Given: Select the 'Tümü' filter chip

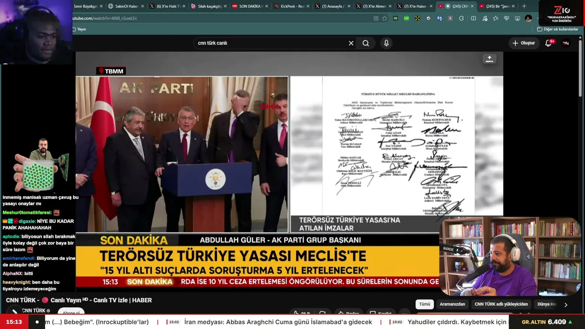Looking at the screenshot, I should point(425,304).
